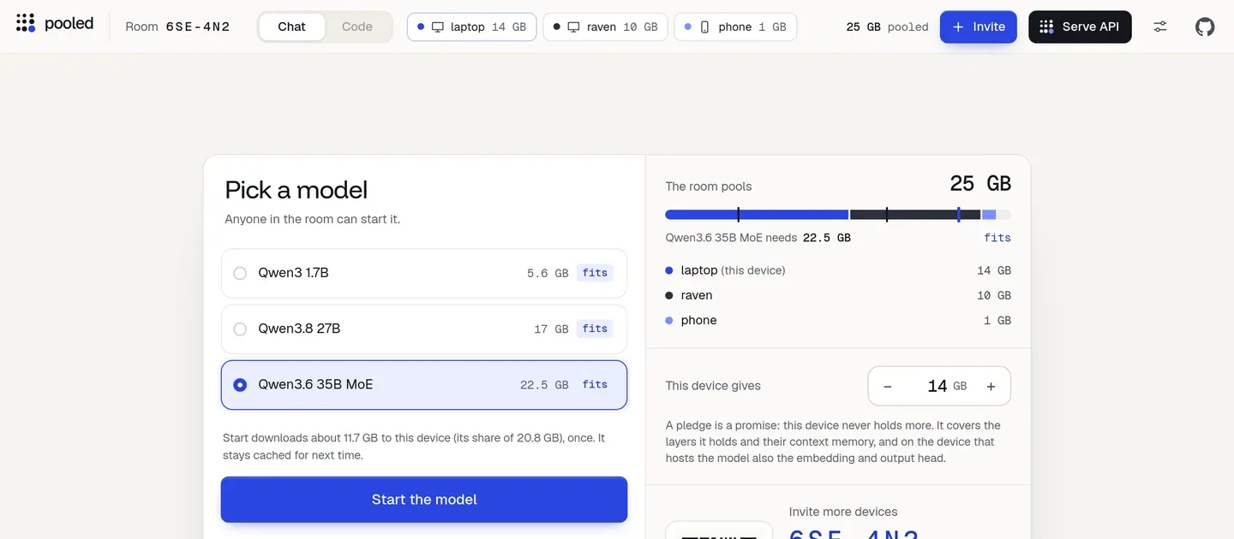Viewport: 1234px width, 539px height.
Task: Click the pooled logo icon
Action: click(x=26, y=23)
